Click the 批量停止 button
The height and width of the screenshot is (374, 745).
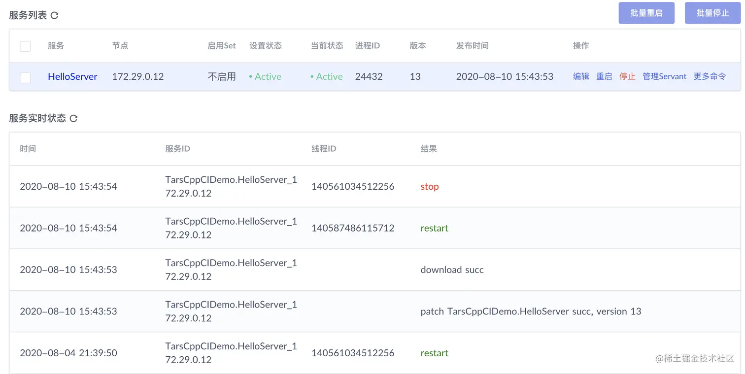coord(712,13)
